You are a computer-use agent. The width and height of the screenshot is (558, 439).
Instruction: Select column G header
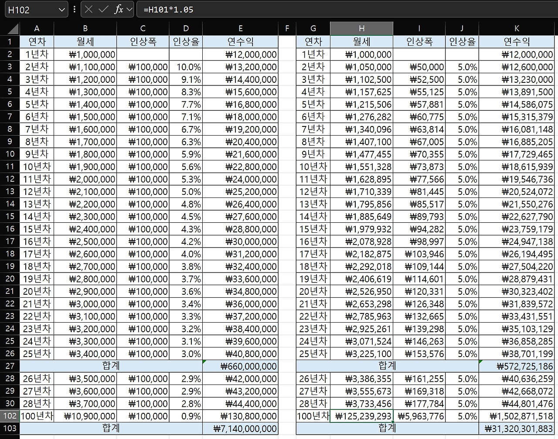tap(313, 29)
